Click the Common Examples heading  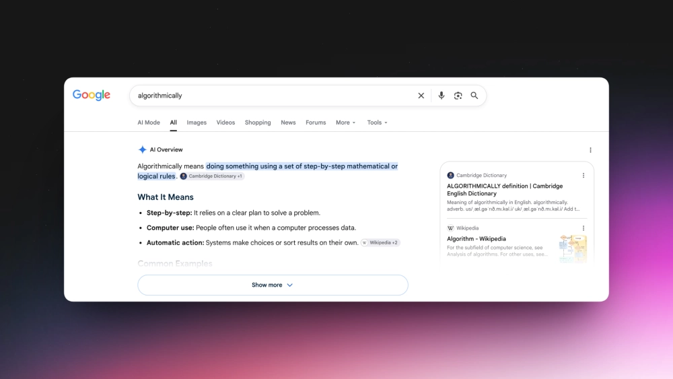(x=175, y=263)
